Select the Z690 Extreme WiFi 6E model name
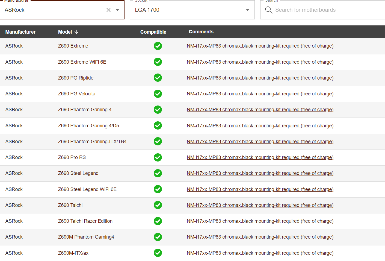The image size is (385, 261). 82,62
